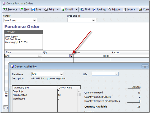Click the Previous arrow icon in toolbar
The width and height of the screenshot is (150, 113).
(x=5, y=9)
